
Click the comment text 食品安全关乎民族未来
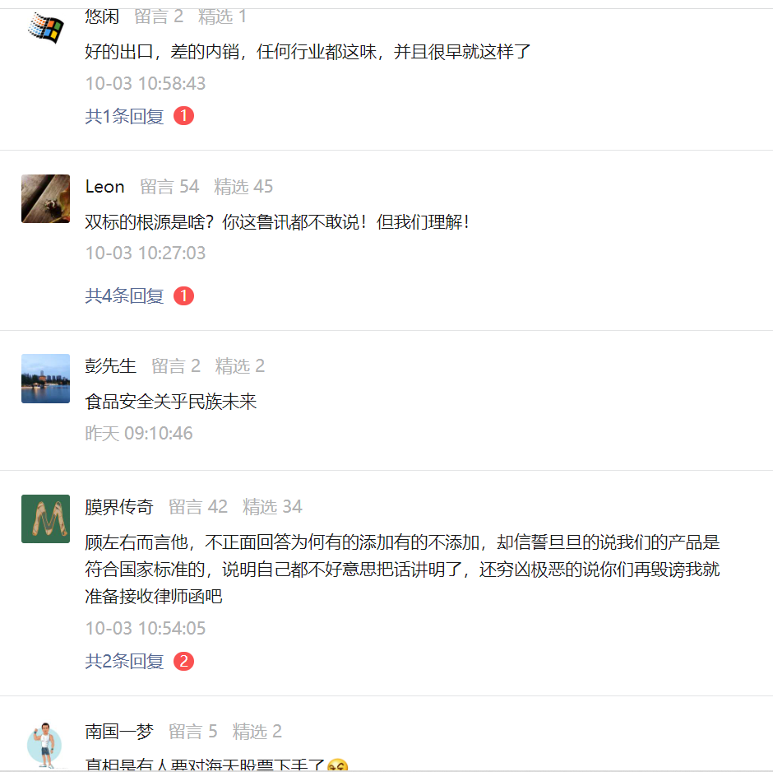pos(170,402)
